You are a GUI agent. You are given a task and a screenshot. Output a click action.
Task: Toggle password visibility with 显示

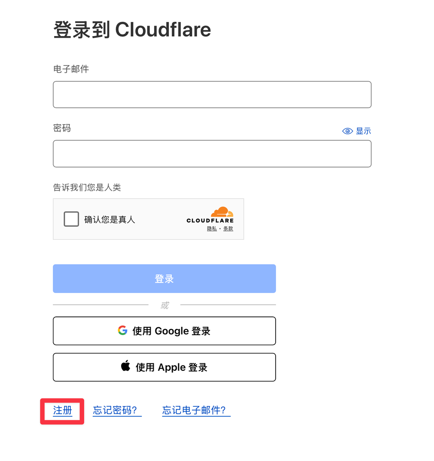click(x=364, y=131)
